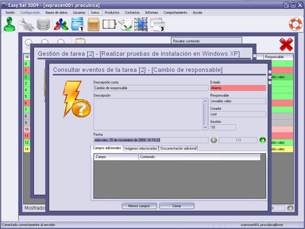Select task row with Id 5
This screenshot has width=305, height=229.
pyautogui.click(x=27, y=96)
